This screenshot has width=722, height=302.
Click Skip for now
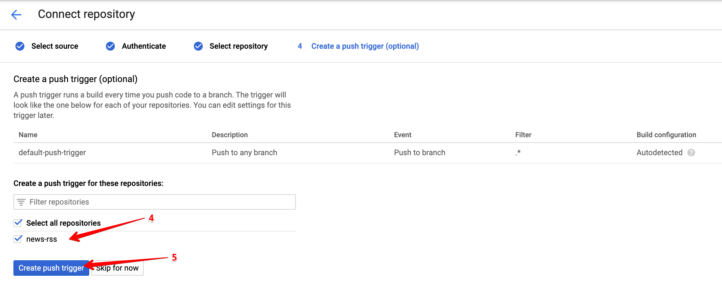pyautogui.click(x=117, y=268)
